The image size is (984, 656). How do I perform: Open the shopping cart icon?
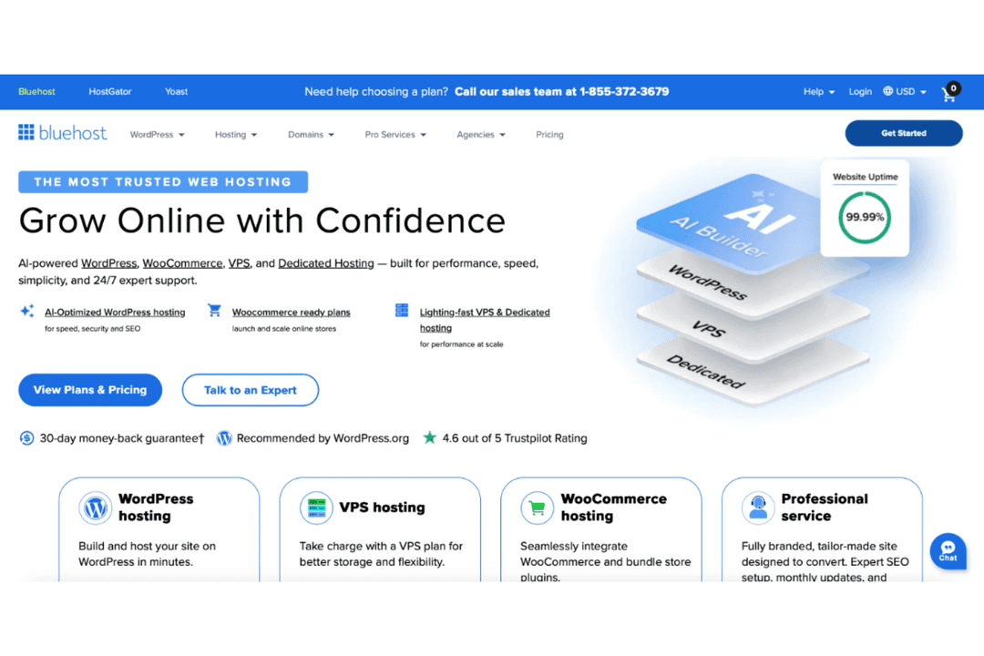point(950,93)
